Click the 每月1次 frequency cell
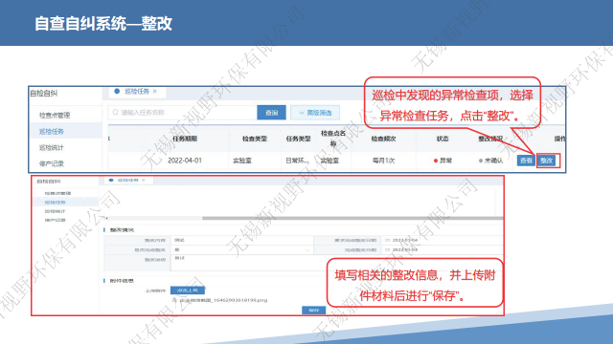 pos(383,161)
